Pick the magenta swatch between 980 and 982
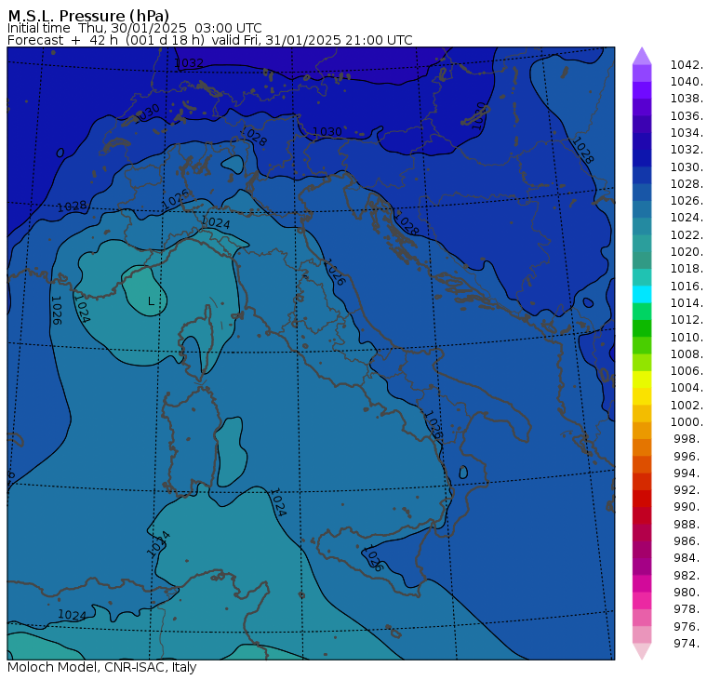The image size is (707, 680). pyautogui.click(x=642, y=583)
